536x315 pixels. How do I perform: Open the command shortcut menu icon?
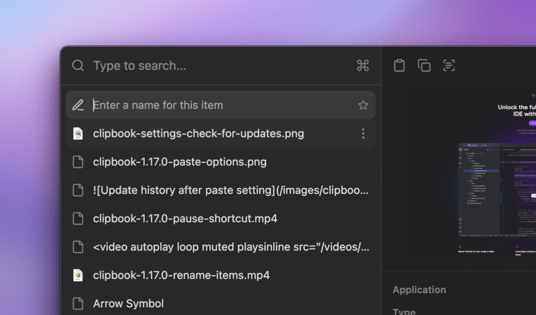363,65
